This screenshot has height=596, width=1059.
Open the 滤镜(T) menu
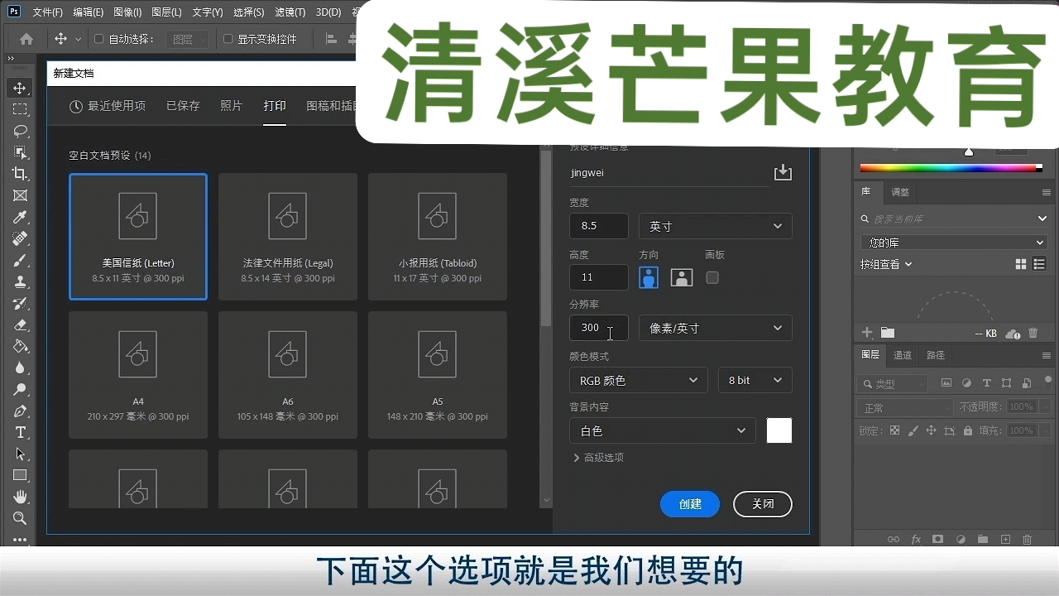[x=290, y=12]
